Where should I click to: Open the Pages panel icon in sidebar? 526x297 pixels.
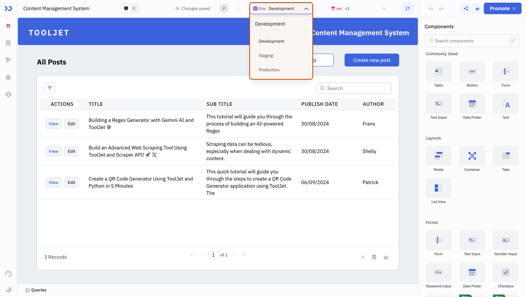click(8, 43)
